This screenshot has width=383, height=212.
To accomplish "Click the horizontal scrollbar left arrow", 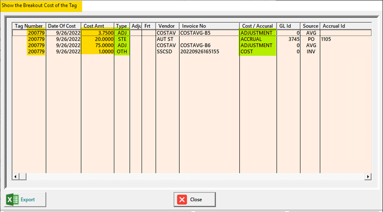I will [x=15, y=176].
